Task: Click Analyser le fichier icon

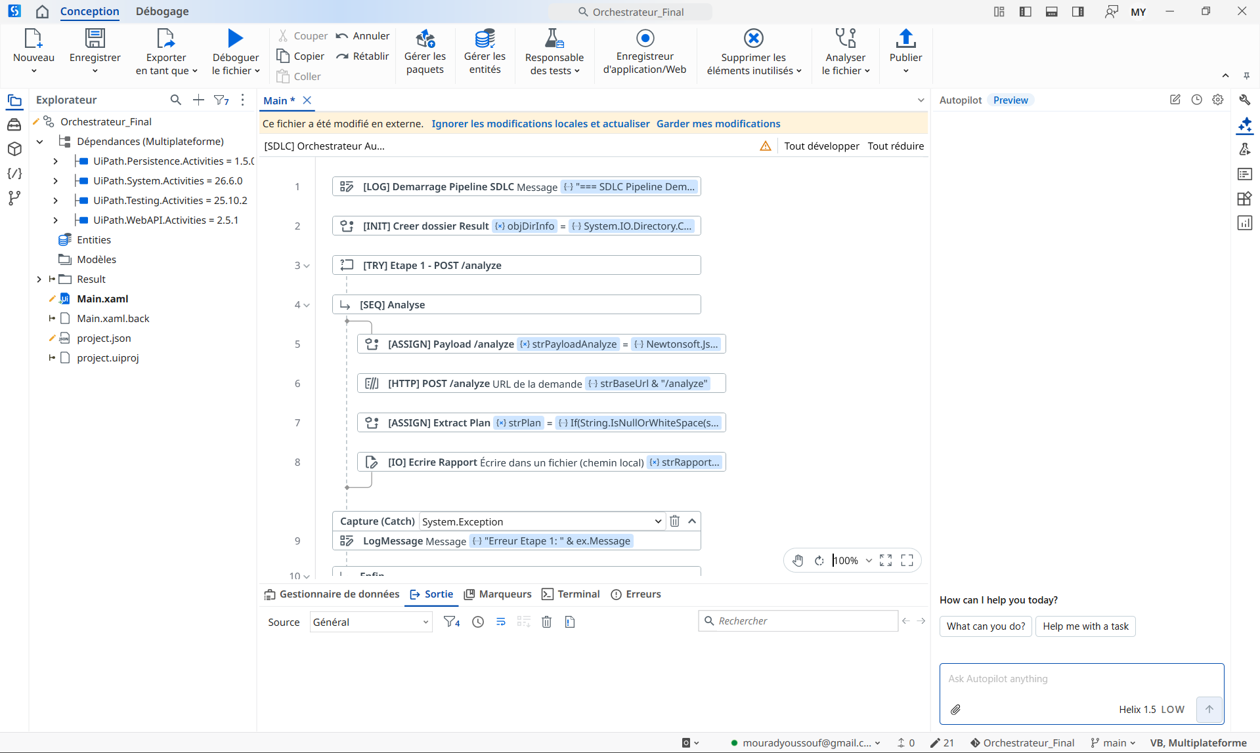Action: (846, 39)
